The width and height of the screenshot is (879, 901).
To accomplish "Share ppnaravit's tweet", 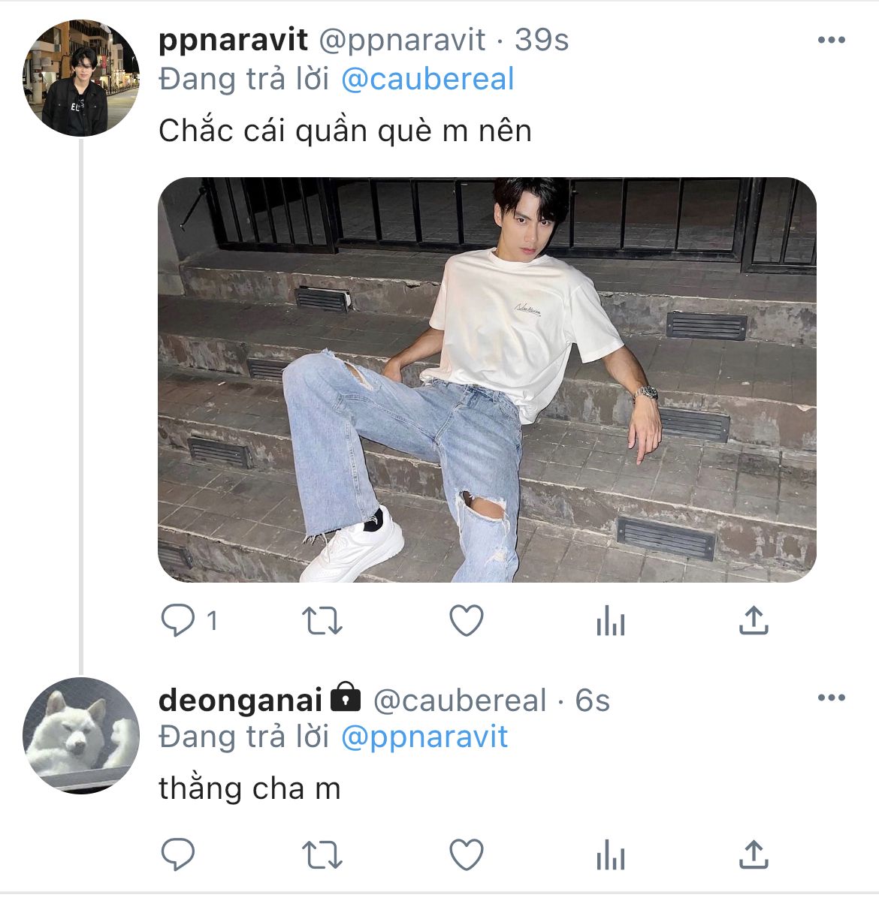I will [x=754, y=620].
